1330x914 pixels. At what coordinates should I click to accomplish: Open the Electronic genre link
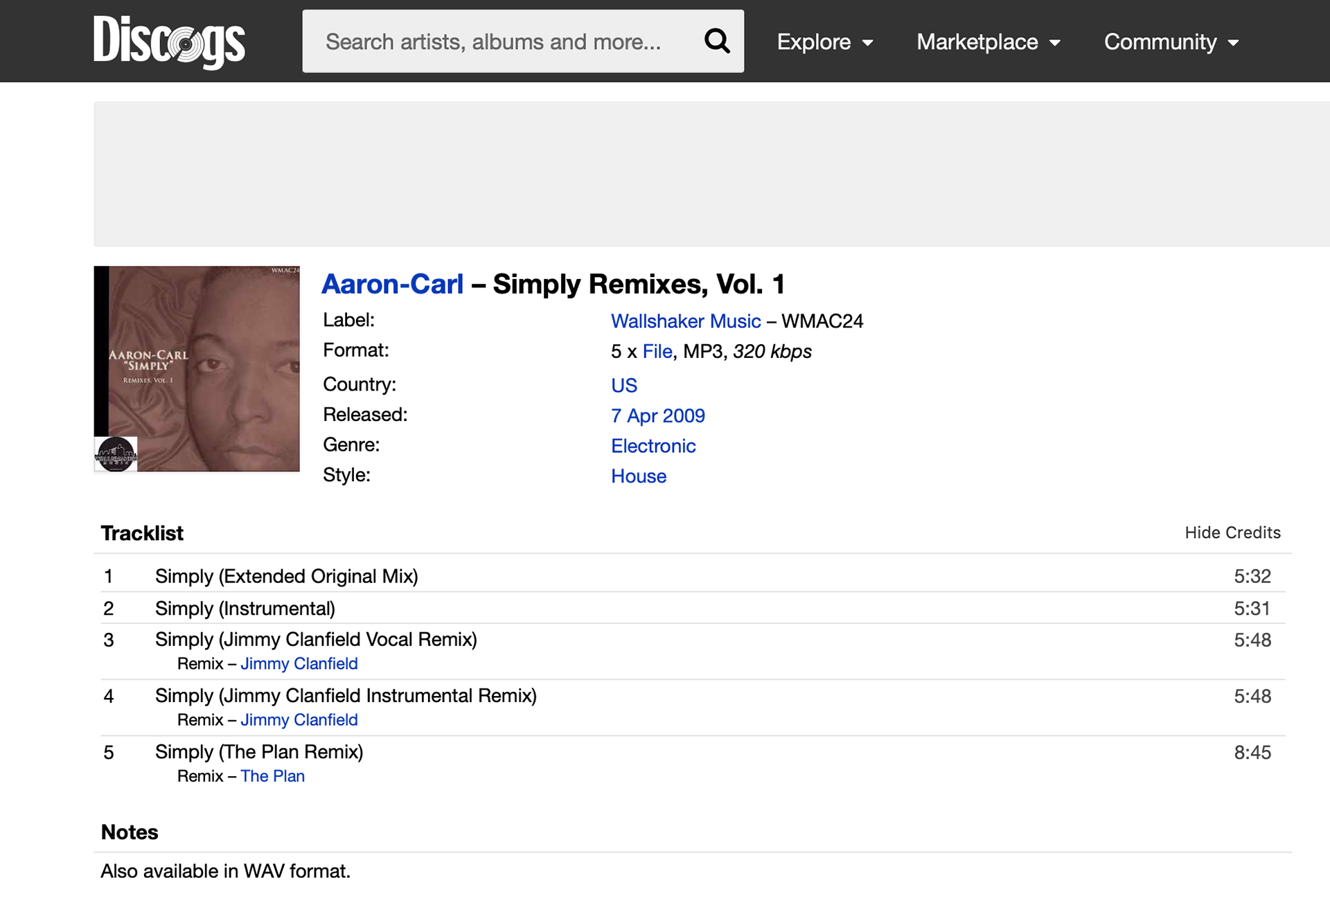tap(653, 447)
